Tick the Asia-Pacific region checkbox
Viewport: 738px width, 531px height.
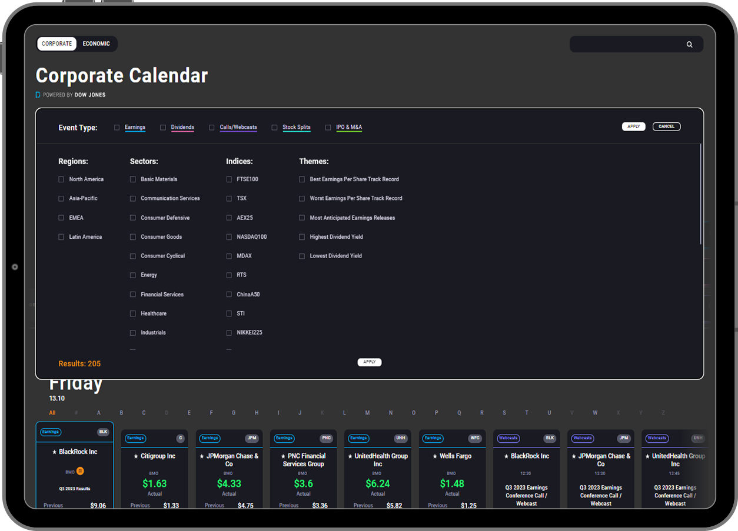point(61,199)
